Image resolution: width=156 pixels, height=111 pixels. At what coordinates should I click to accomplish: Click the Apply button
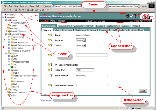[x=143, y=91]
